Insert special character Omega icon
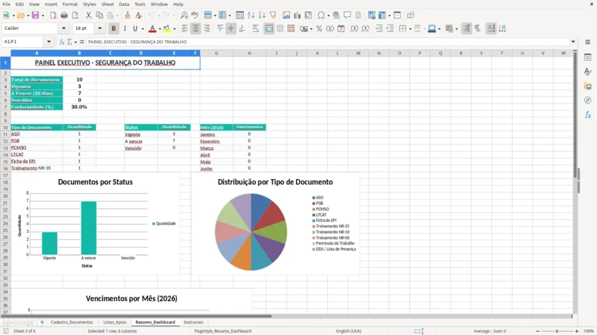The height and width of the screenshot is (335, 597). click(x=321, y=15)
